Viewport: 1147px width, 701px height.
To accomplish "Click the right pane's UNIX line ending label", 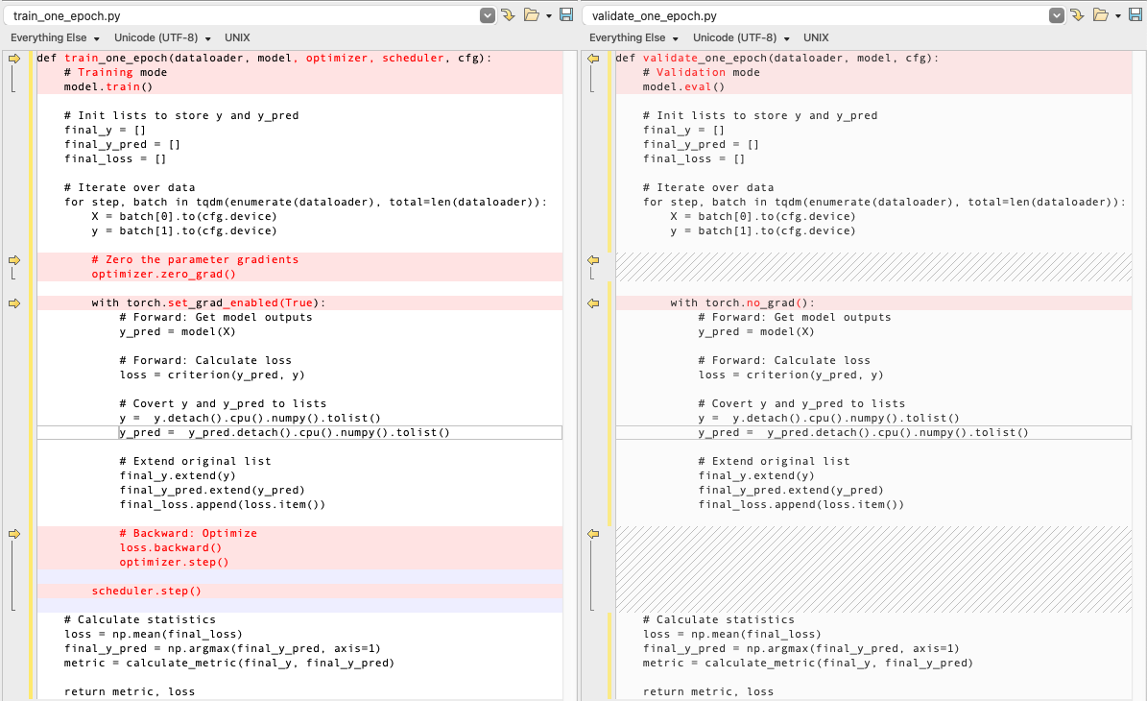I will click(x=816, y=37).
